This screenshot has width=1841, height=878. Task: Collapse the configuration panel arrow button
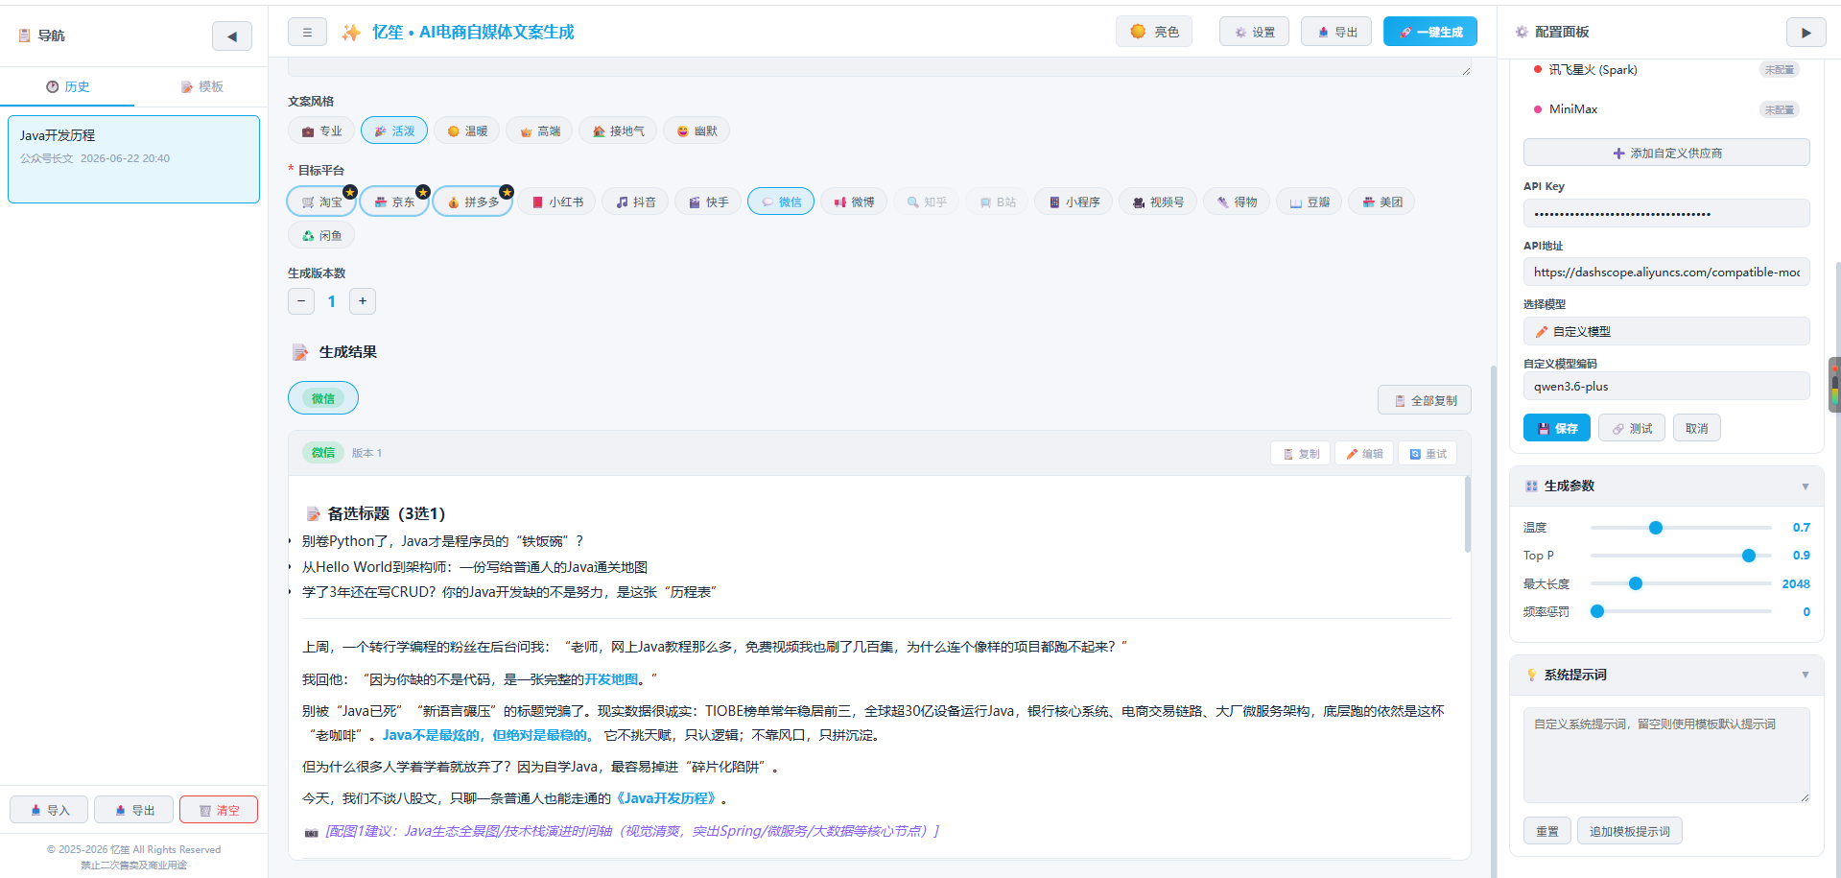pos(1806,32)
